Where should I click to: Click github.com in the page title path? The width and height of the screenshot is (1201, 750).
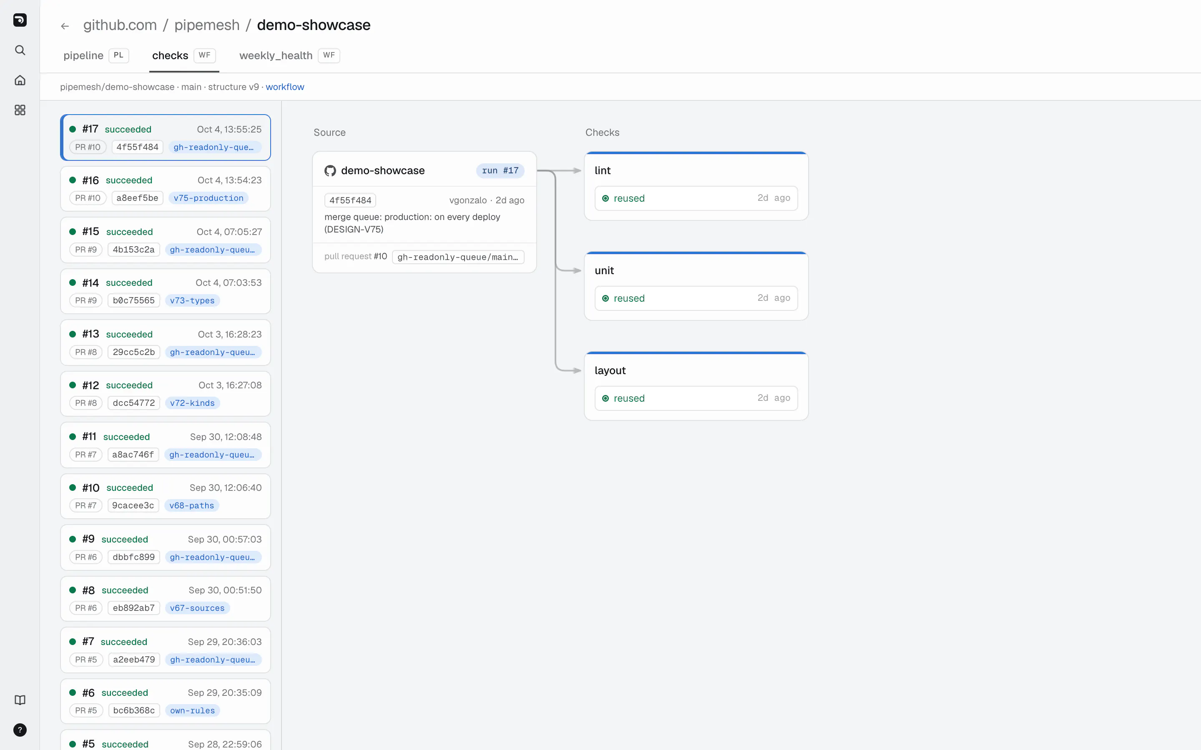tap(120, 25)
